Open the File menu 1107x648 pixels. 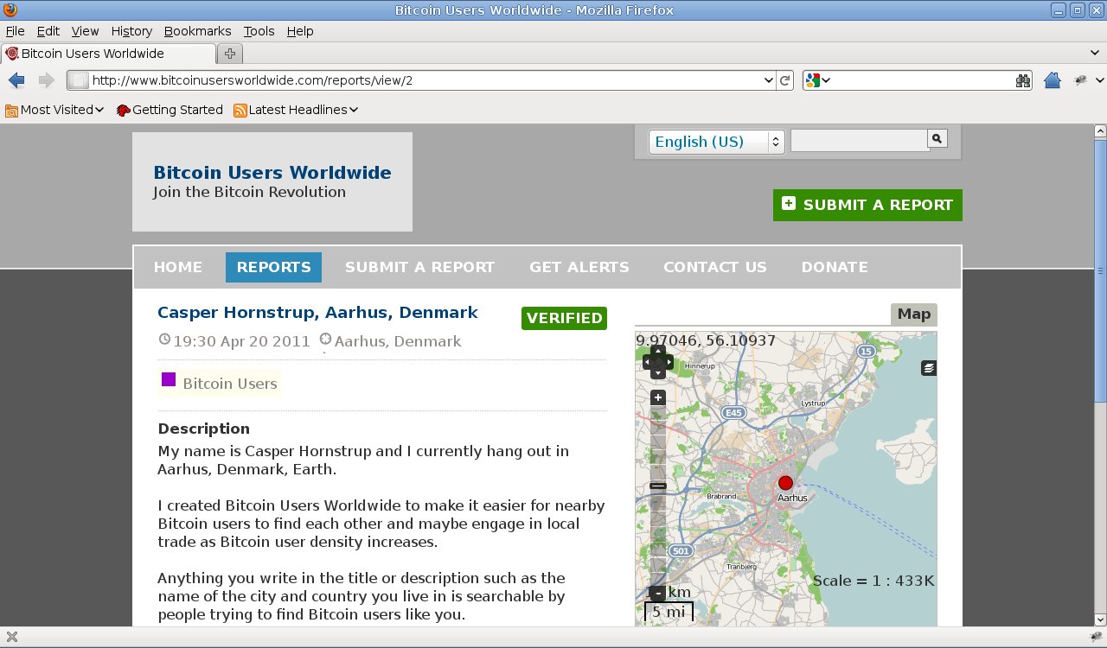15,31
